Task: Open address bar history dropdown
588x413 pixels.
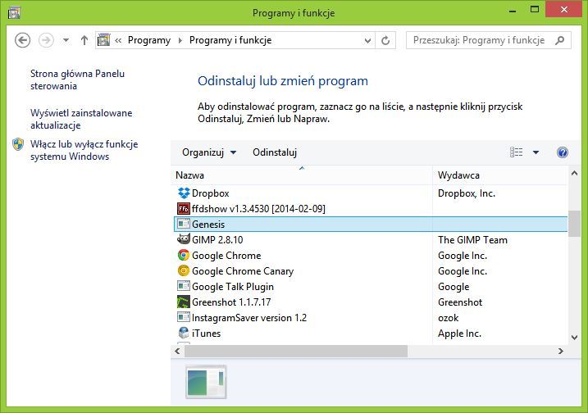Action: (367, 40)
